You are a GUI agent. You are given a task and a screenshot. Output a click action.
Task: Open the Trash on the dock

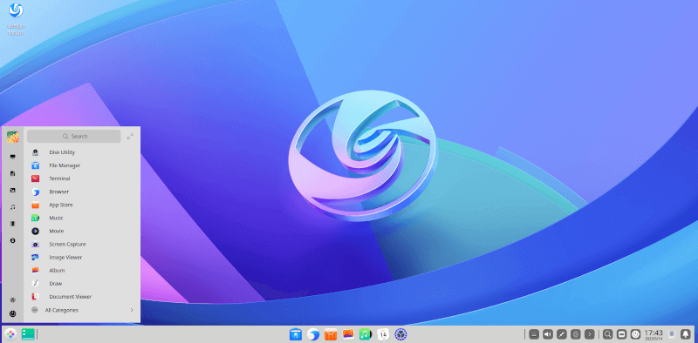coord(672,334)
